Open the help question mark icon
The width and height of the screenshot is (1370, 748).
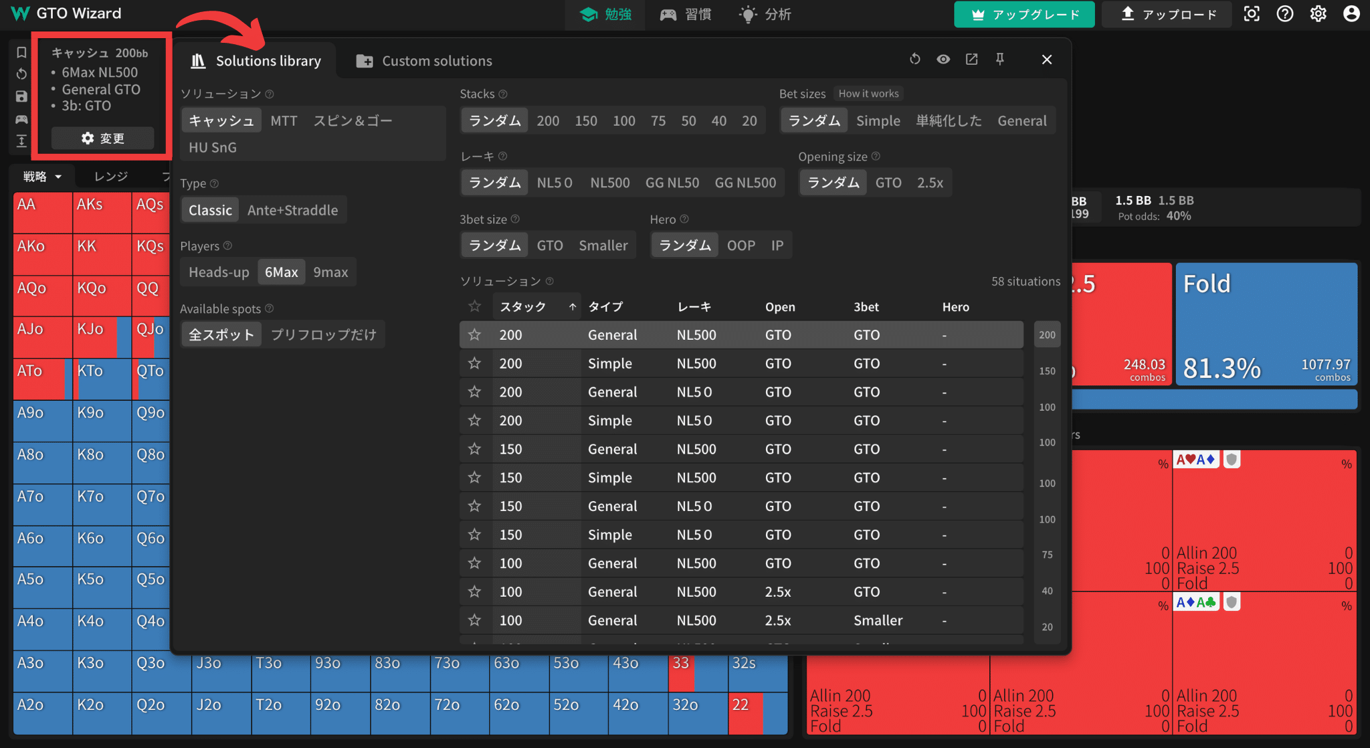tap(1285, 13)
